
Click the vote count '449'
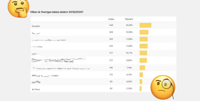[111, 25]
